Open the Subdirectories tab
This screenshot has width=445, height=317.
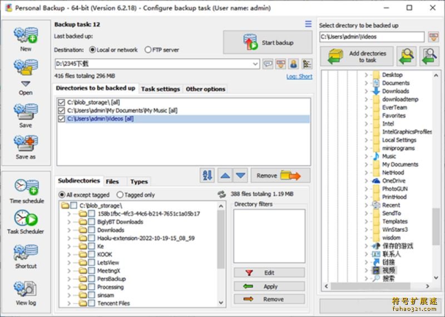point(79,181)
